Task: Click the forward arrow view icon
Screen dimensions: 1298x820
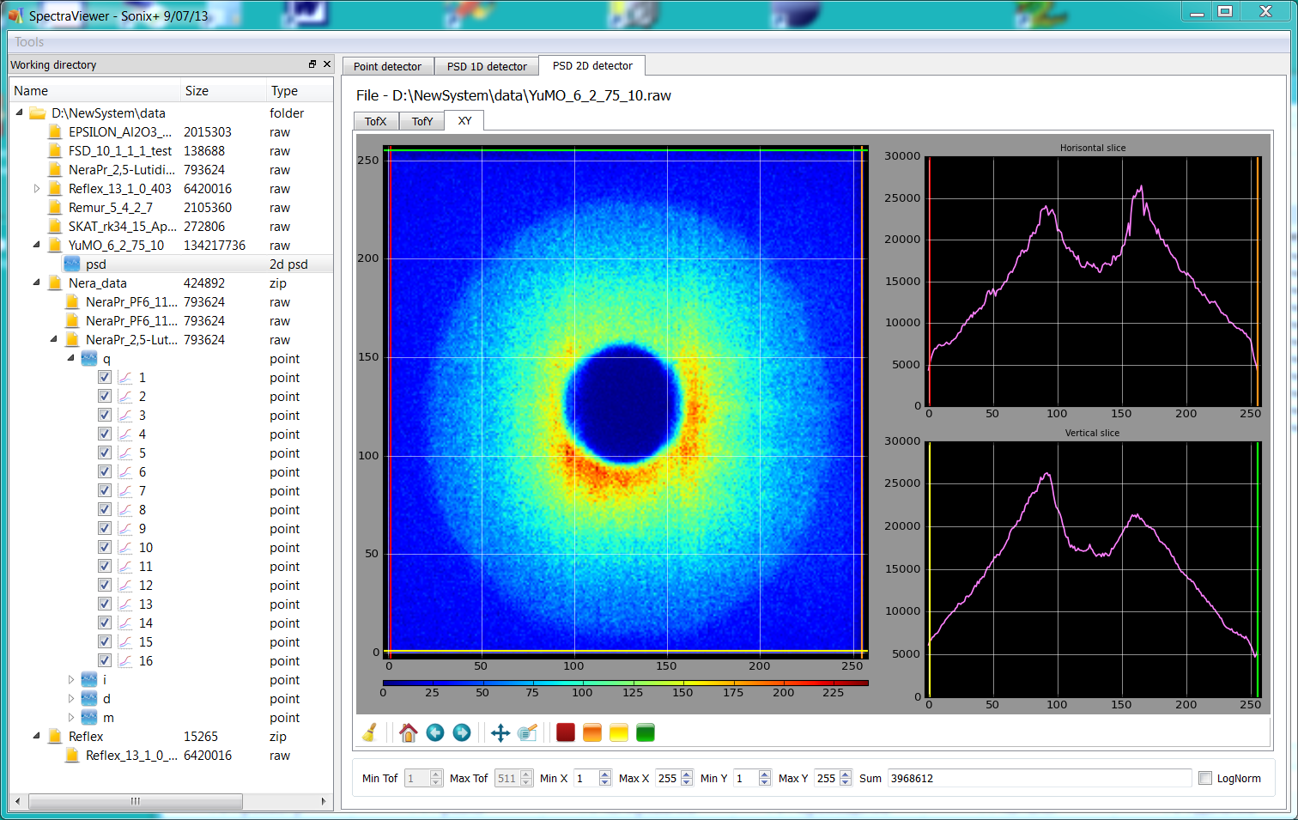Action: click(462, 732)
